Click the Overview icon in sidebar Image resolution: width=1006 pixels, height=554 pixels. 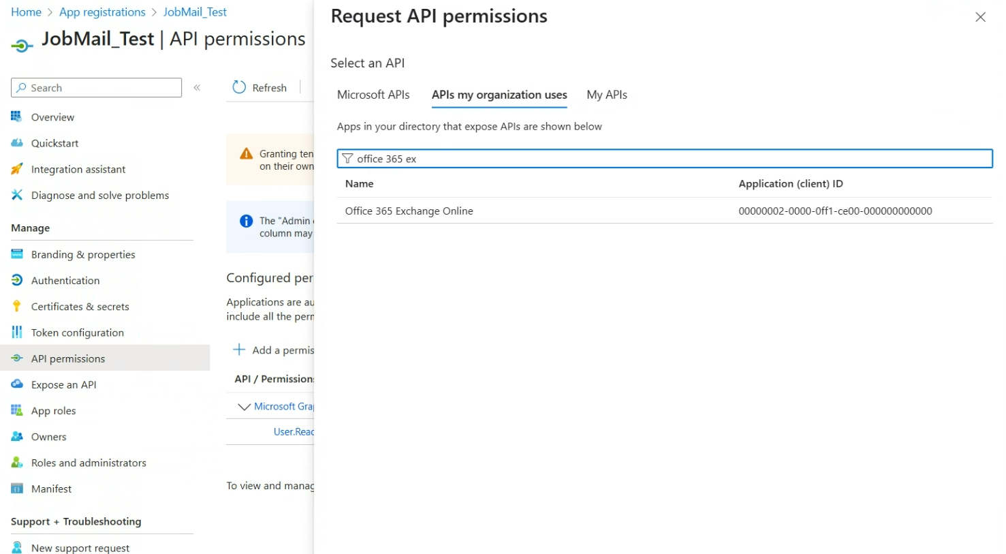17,117
